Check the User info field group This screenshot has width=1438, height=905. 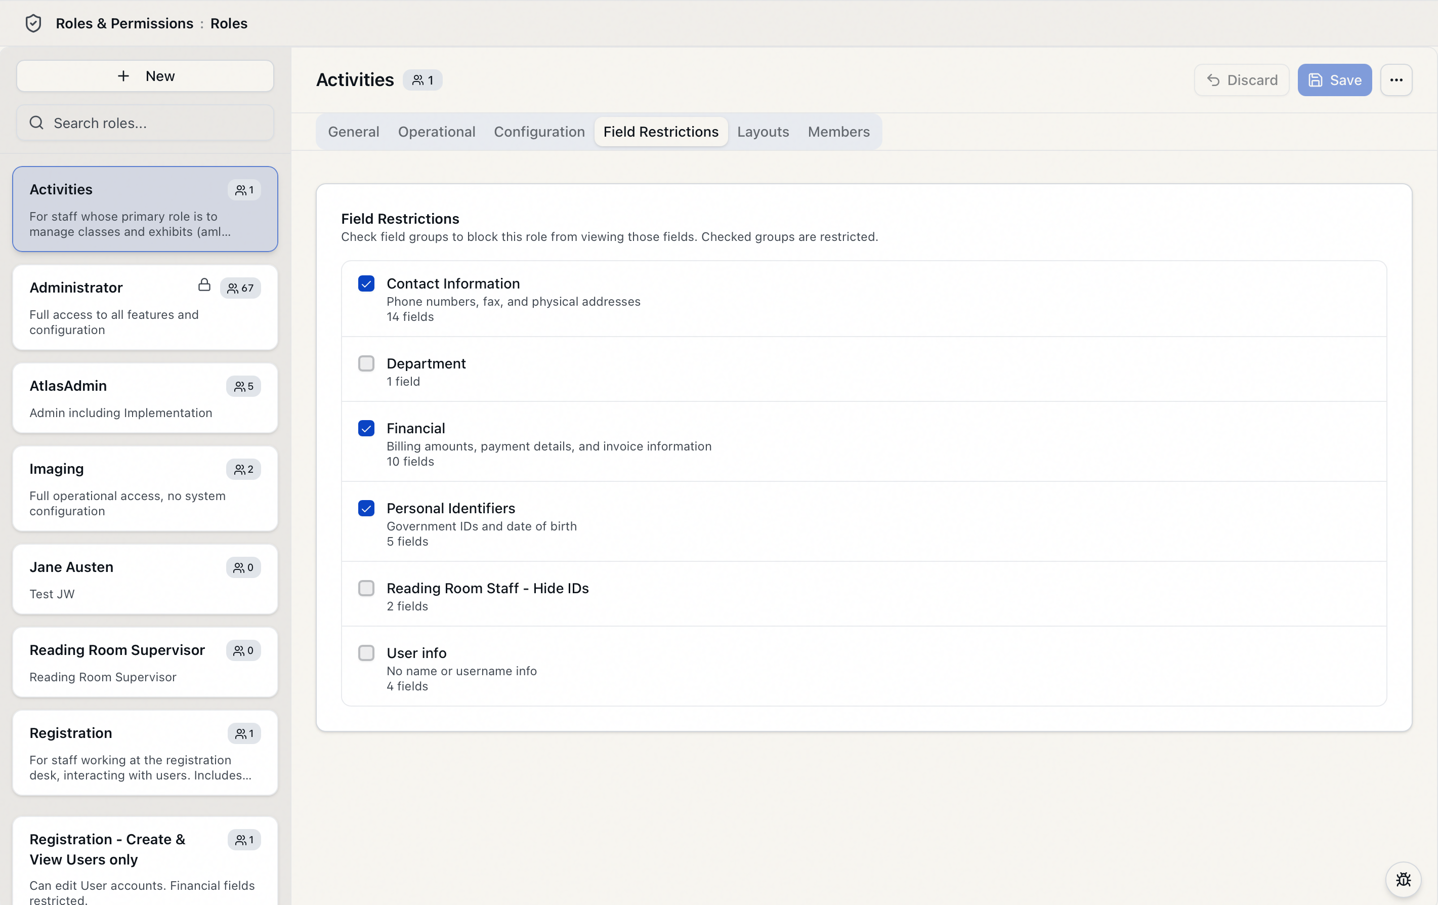point(366,653)
